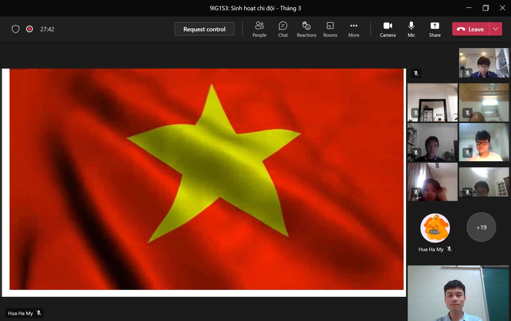The height and width of the screenshot is (321, 511).
Task: Toggle the Mic mute state
Action: click(x=411, y=29)
